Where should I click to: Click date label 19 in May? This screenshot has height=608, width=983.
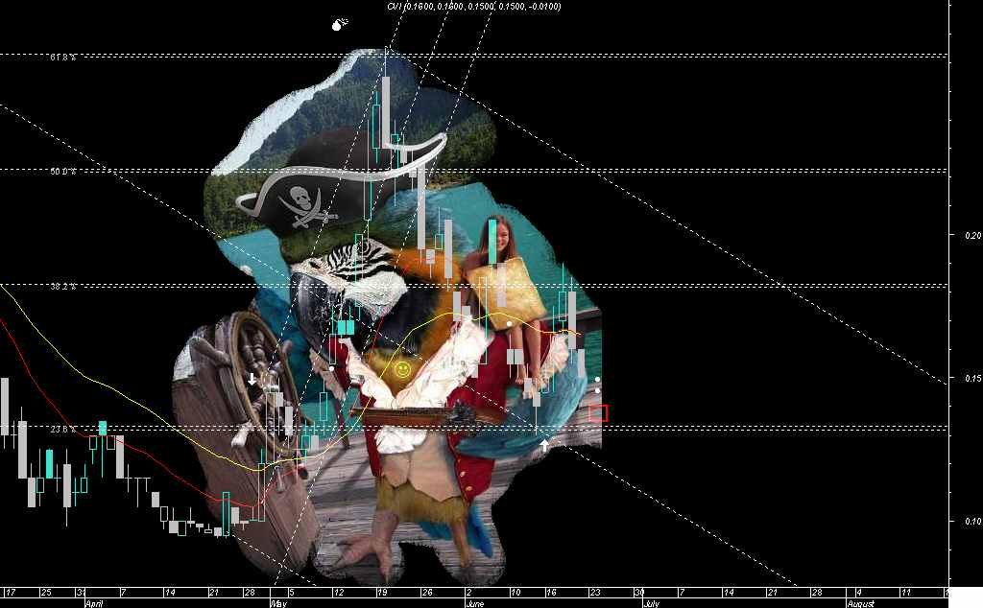[x=382, y=593]
